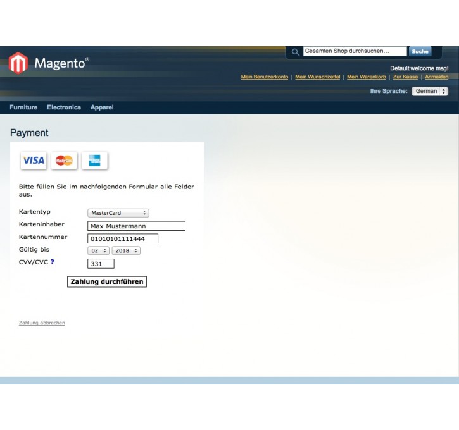
Task: Click the Zahlung abbrechen link
Action: pos(42,322)
